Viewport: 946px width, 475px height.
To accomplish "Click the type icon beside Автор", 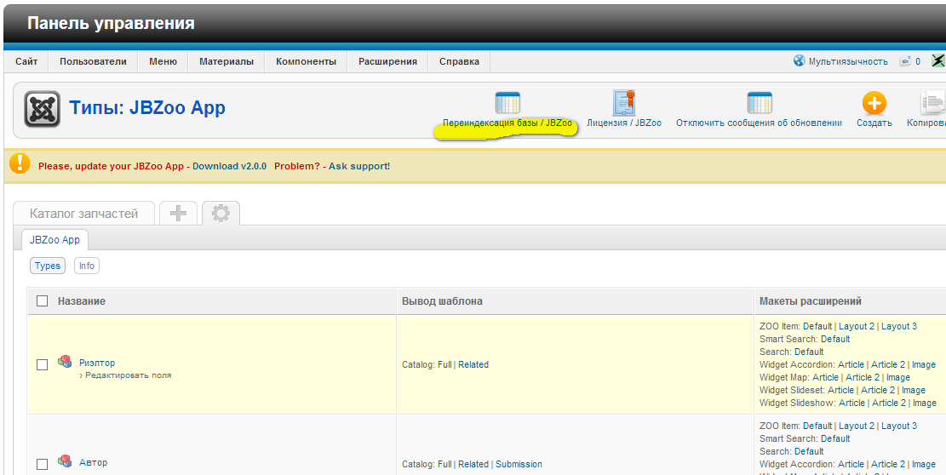I will [x=65, y=461].
